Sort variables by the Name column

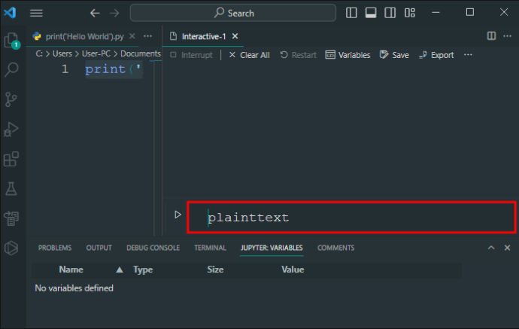(x=71, y=270)
